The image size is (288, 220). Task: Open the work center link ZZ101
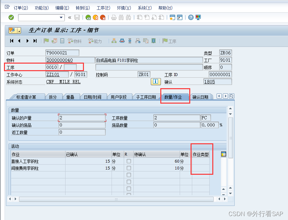pos(53,74)
